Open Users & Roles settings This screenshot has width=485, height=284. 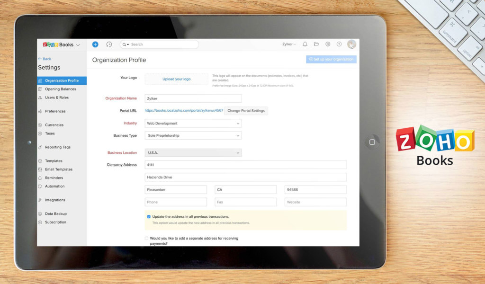[x=56, y=98]
